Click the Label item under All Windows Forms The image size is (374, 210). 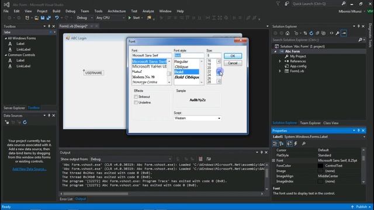(20, 44)
